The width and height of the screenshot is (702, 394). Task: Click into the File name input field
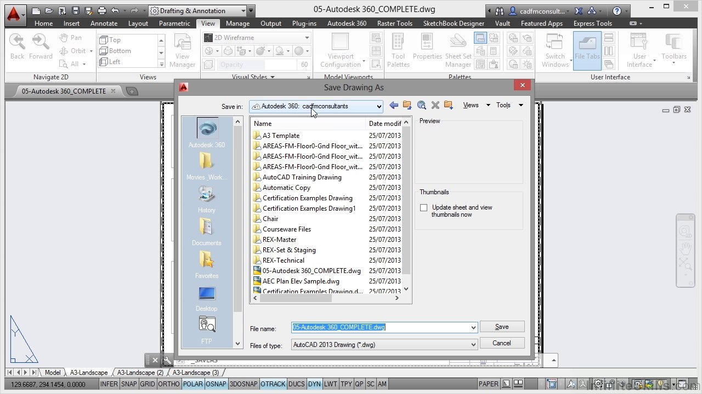pos(380,327)
